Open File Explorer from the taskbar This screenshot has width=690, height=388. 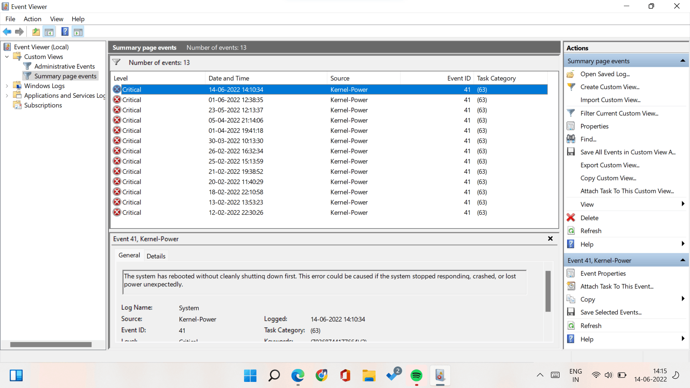point(369,376)
